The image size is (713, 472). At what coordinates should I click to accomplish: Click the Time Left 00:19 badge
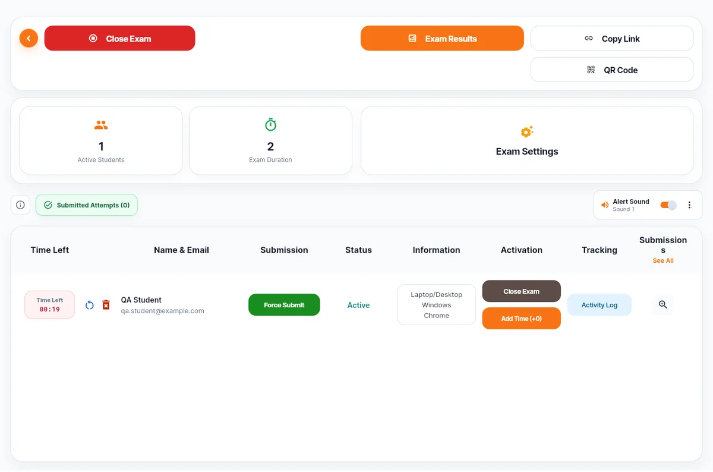50,305
